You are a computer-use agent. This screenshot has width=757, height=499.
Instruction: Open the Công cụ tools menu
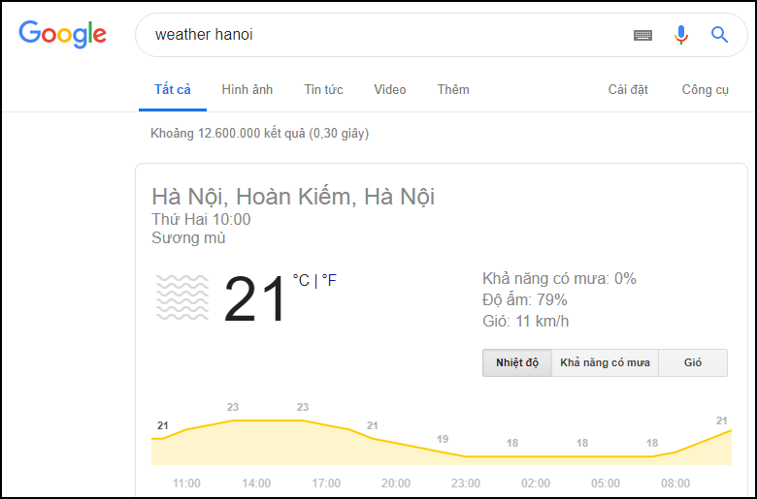coord(705,90)
